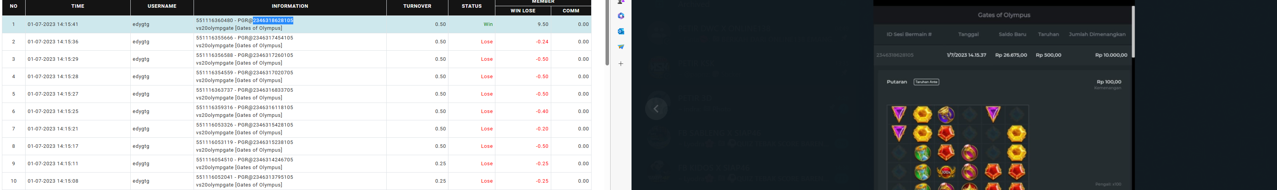
Task: Click the plus icon to customize sidebar
Action: click(x=621, y=64)
